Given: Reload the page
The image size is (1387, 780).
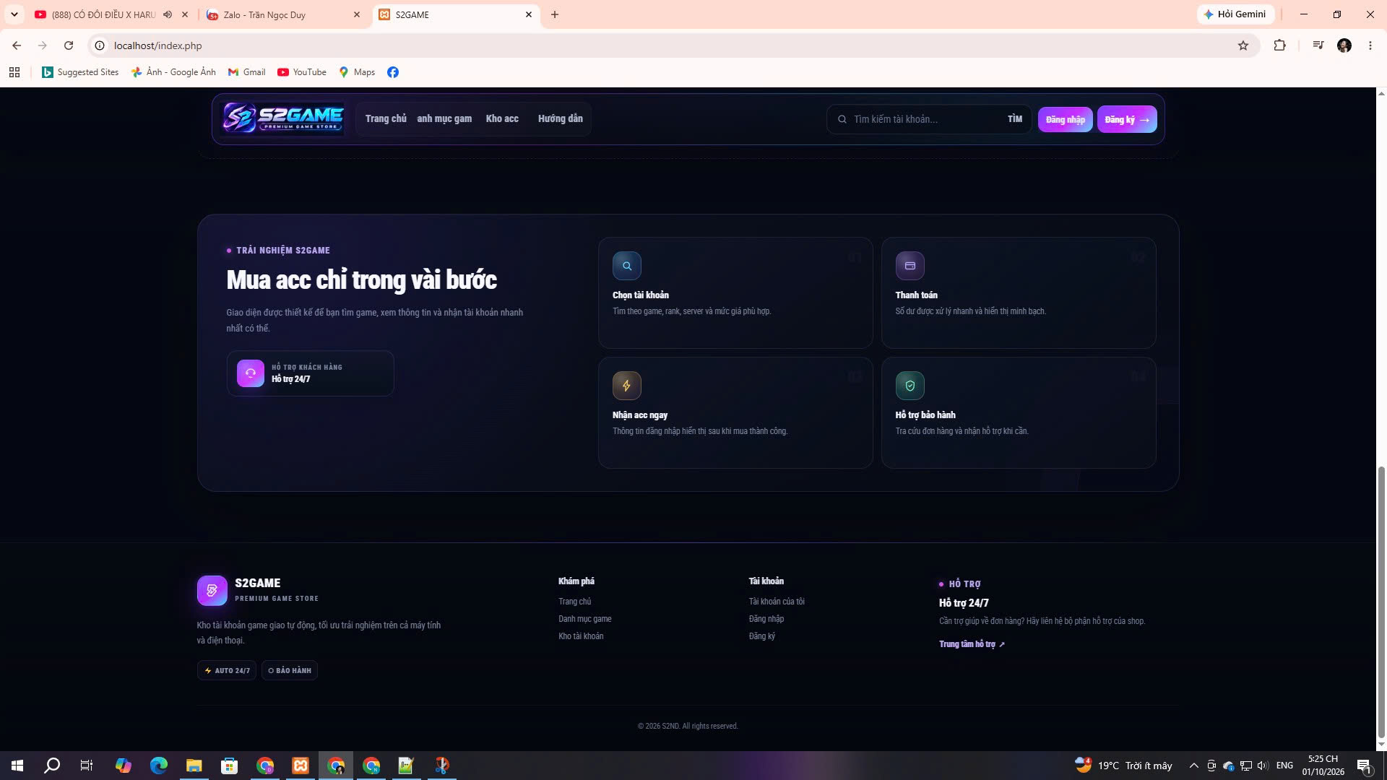Looking at the screenshot, I should point(69,45).
